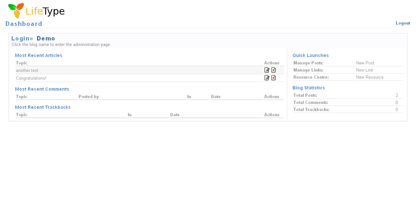Delete the 'another test' article
416x203 pixels.
(x=274, y=70)
